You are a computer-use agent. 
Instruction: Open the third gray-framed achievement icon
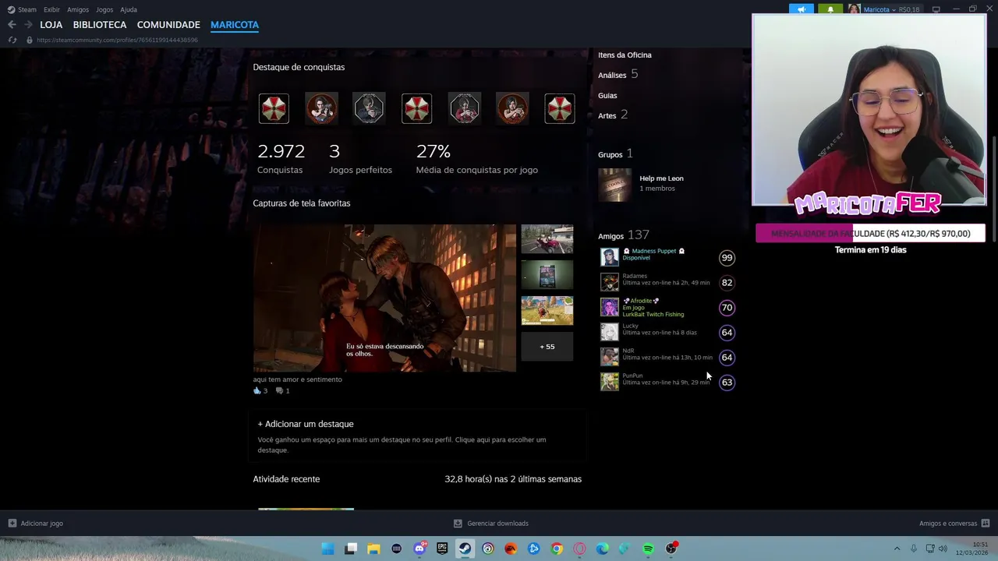pos(369,108)
